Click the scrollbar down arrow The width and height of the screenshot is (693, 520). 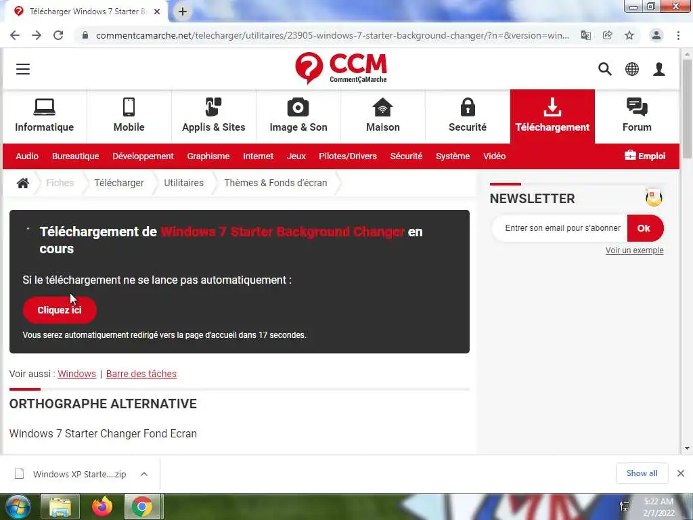click(687, 448)
